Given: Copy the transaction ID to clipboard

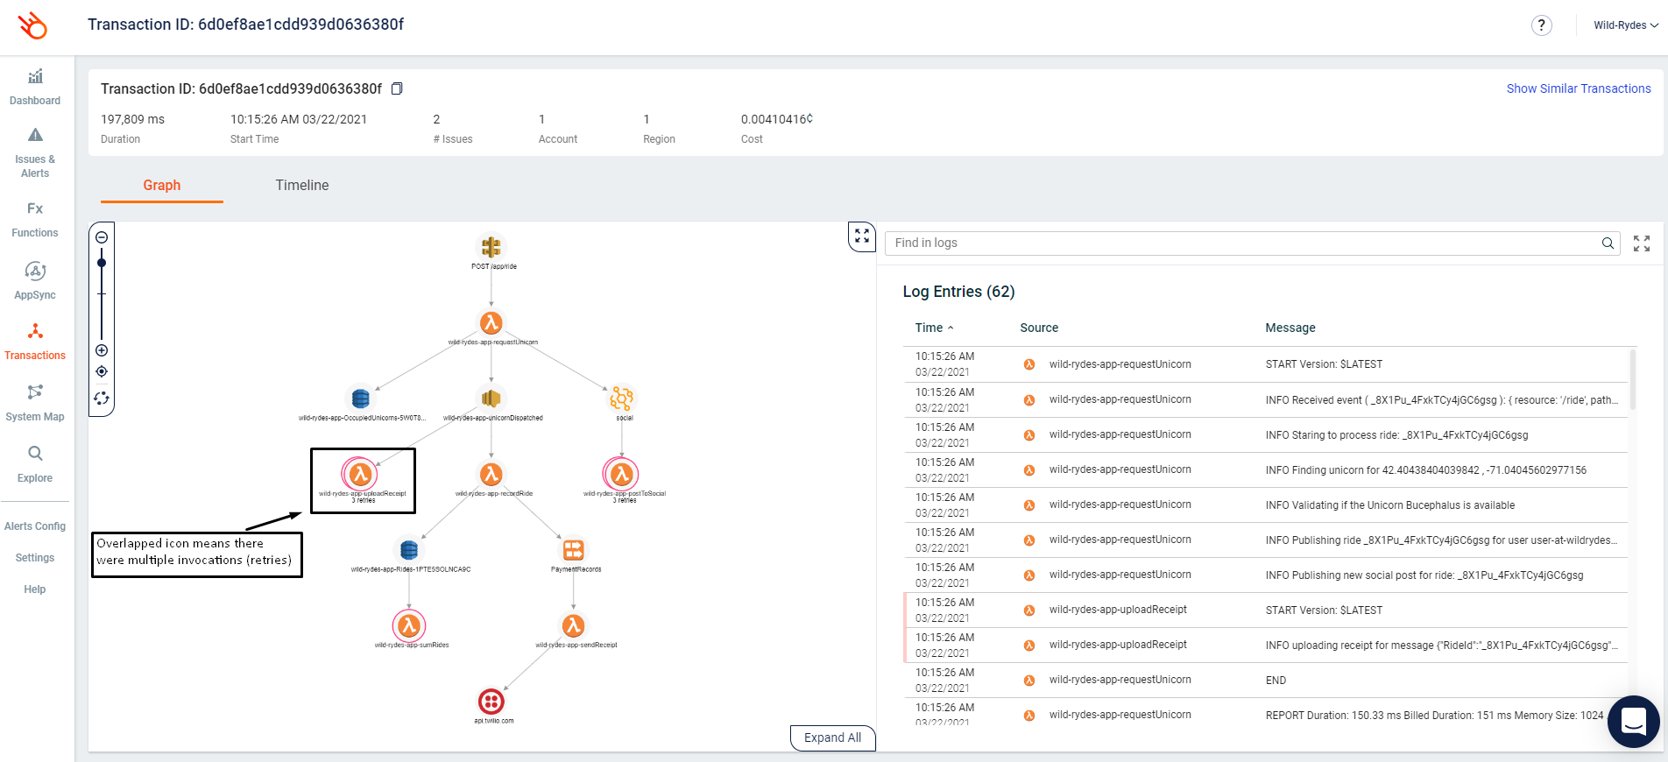Looking at the screenshot, I should point(397,88).
